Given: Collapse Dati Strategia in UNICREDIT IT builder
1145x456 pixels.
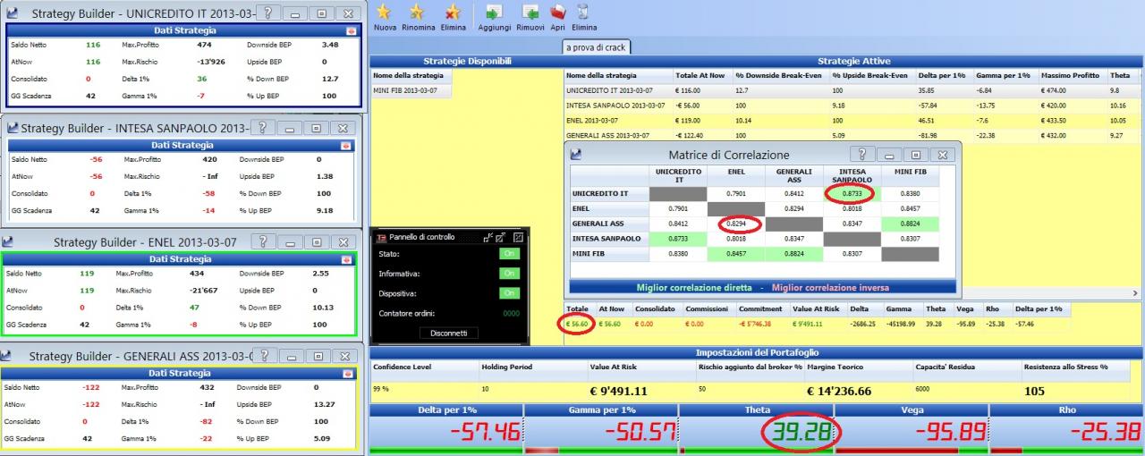Looking at the screenshot, I should click(x=351, y=30).
